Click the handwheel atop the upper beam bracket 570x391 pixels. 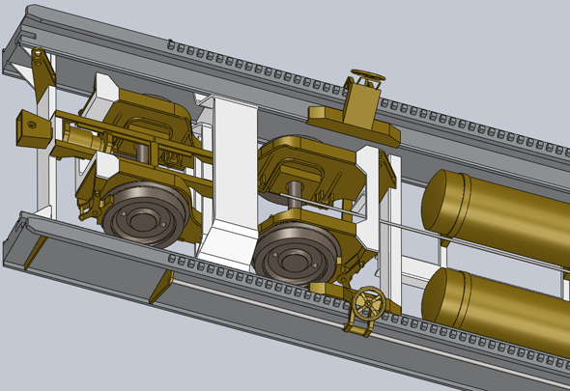[x=368, y=75]
